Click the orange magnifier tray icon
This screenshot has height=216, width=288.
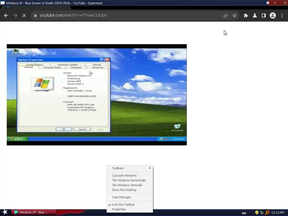(x=267, y=213)
